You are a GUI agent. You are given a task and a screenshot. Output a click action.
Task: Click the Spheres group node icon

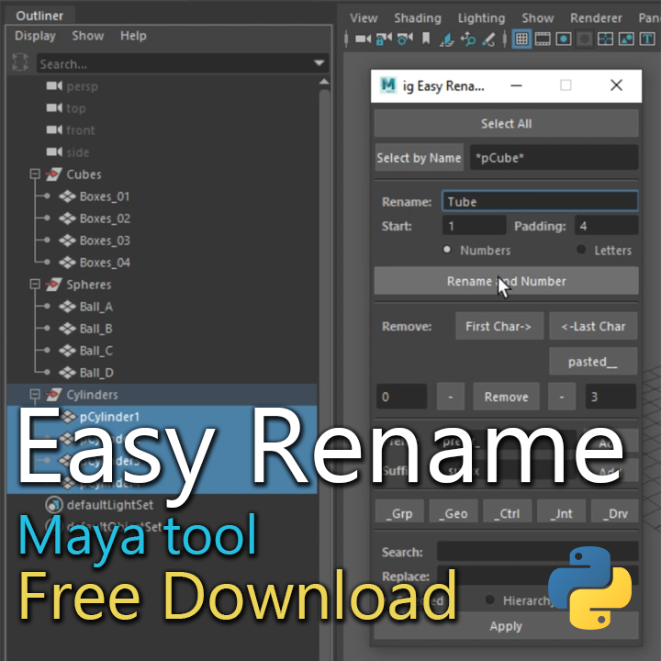pos(53,285)
